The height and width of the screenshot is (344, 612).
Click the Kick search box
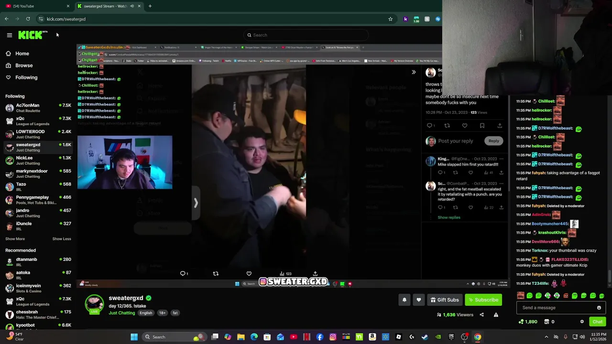[x=306, y=35]
